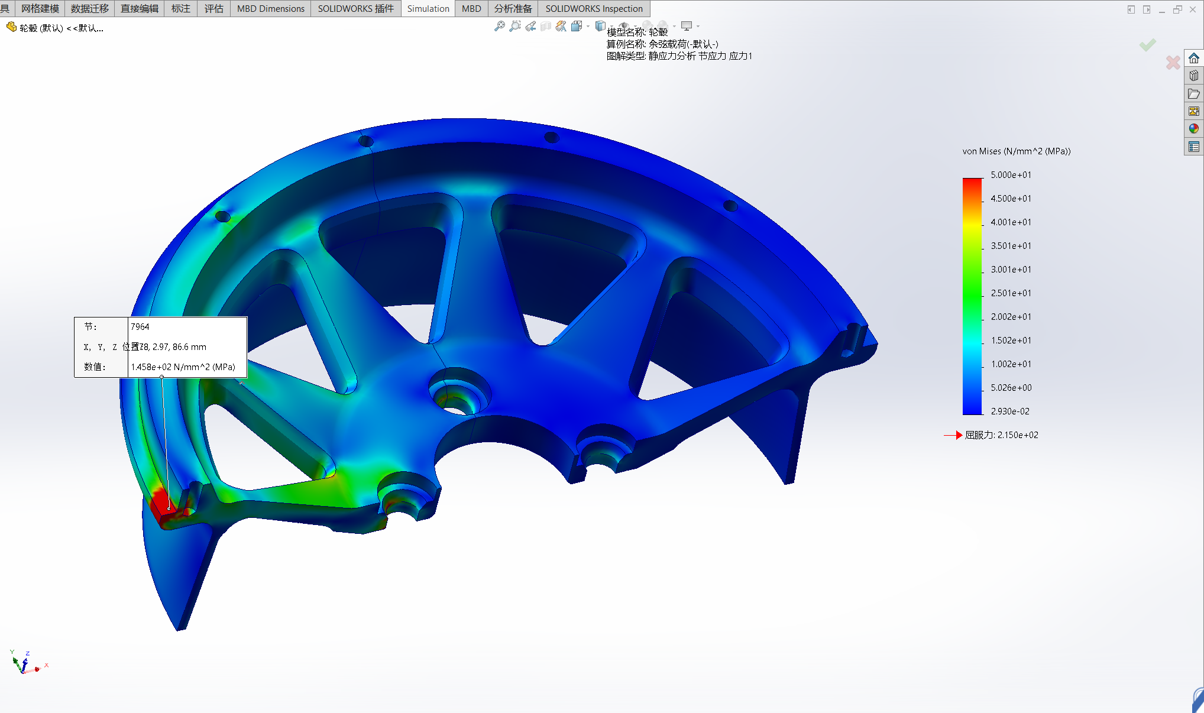Open the View Palette pane
This screenshot has height=713, width=1204.
tap(1194, 111)
